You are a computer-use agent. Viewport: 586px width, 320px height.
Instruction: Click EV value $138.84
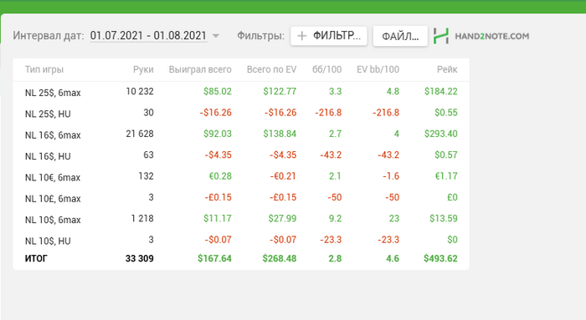click(280, 134)
